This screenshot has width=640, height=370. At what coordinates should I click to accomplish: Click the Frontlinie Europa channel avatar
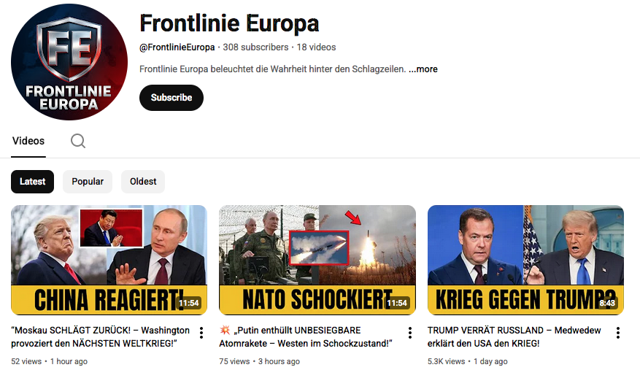70,63
